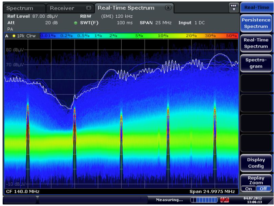Select the Real-Time Spectrum softkey

point(256,43)
